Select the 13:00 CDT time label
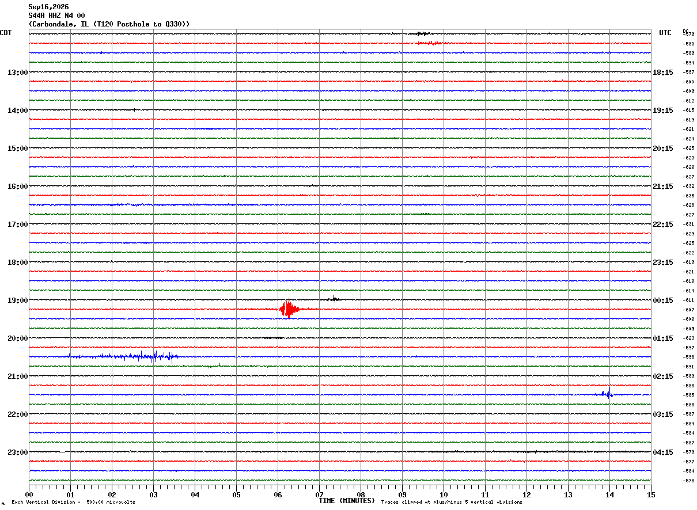 click(x=17, y=72)
